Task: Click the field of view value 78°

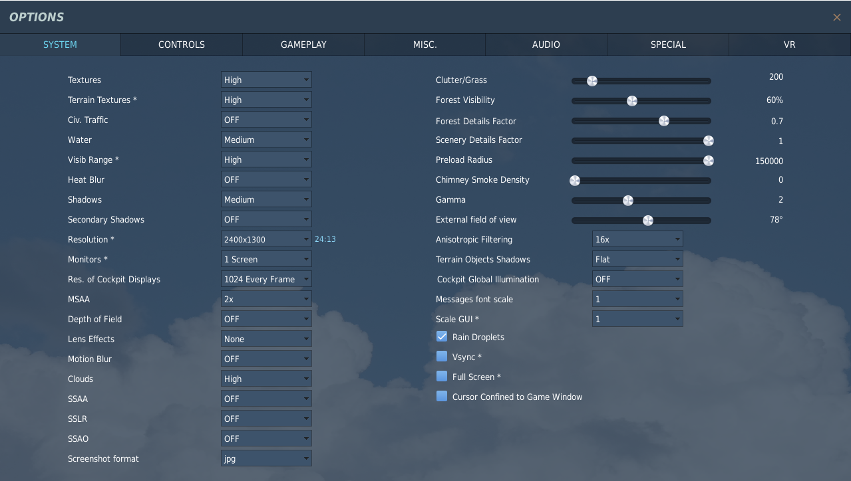Action: [x=776, y=219]
